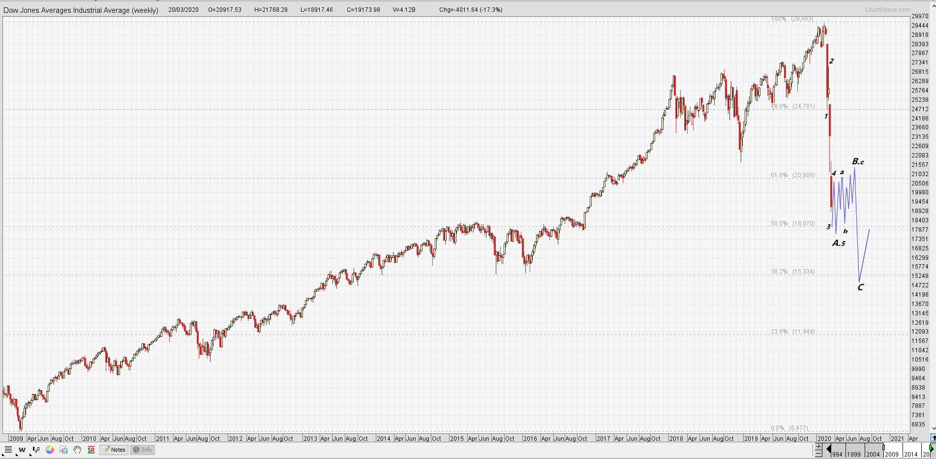Click the left arrow to scroll timeline back
The height and width of the screenshot is (459, 936).
click(x=829, y=449)
